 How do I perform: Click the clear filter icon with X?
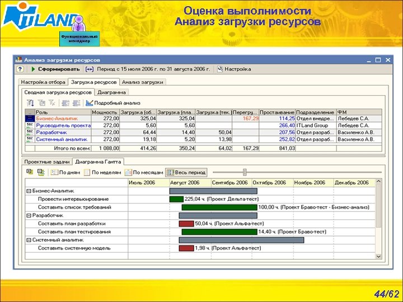tap(52, 103)
